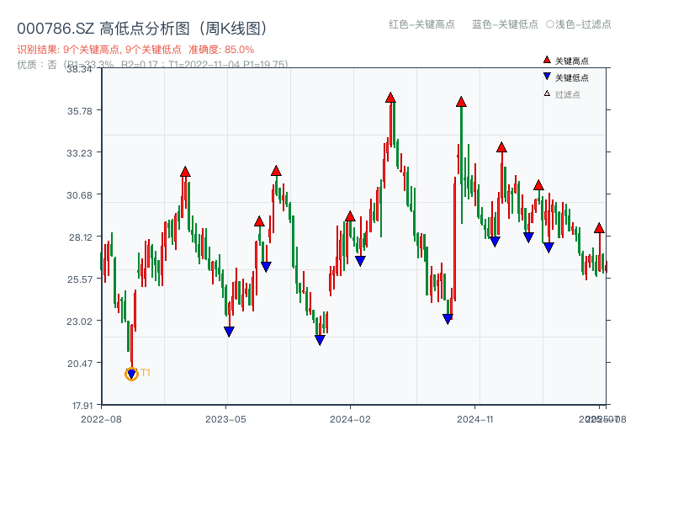Toggle the 过滤点 legend entry inside the chart

pos(562,94)
